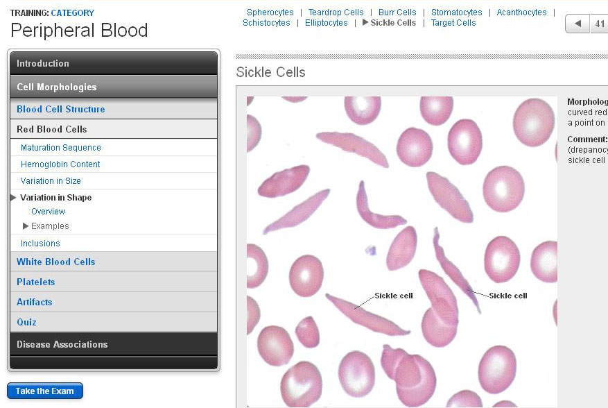Select the Stomatocytes link
The width and height of the screenshot is (608, 408).
click(456, 12)
